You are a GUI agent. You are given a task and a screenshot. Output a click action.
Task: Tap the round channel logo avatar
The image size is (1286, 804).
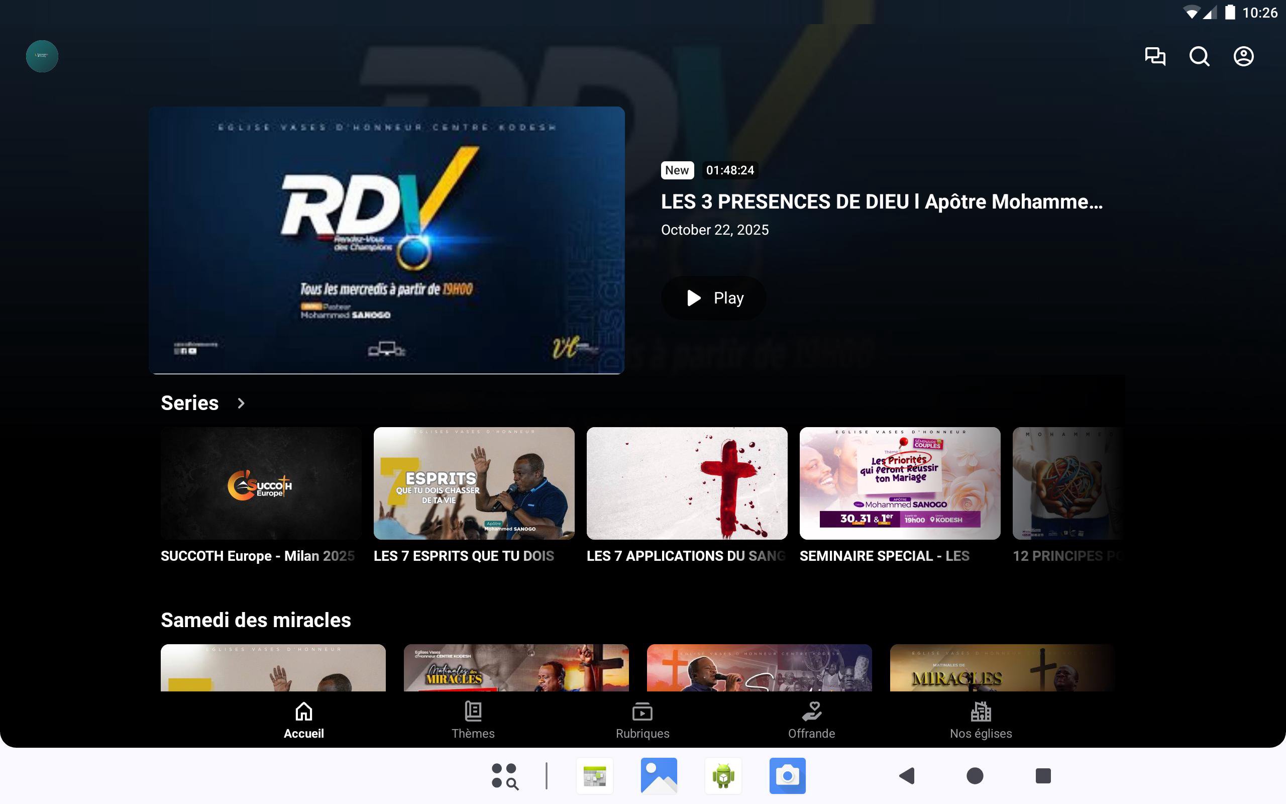(42, 56)
